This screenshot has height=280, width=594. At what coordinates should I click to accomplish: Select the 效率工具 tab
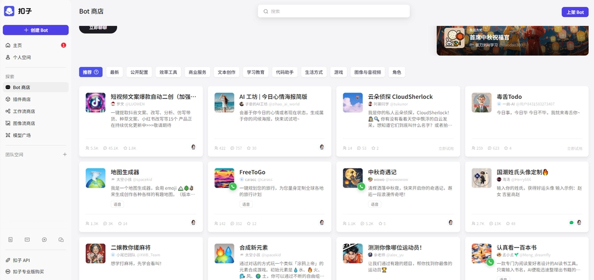pyautogui.click(x=168, y=72)
